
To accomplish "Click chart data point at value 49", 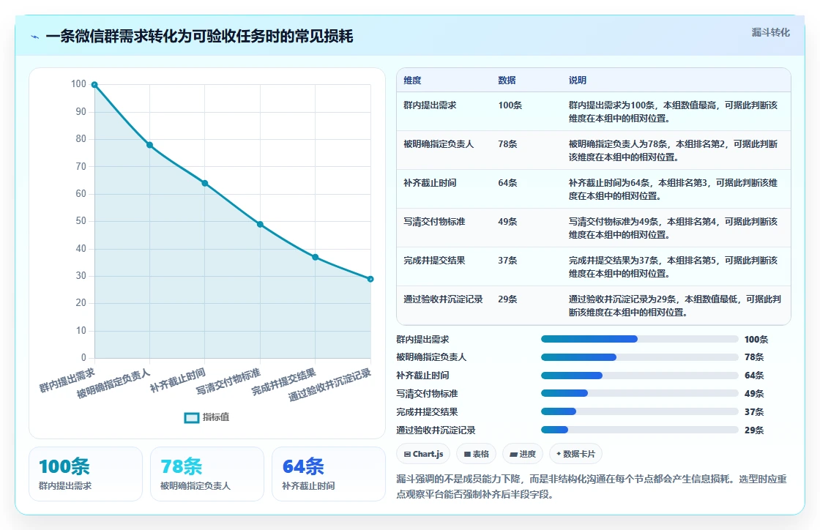I will click(x=260, y=224).
